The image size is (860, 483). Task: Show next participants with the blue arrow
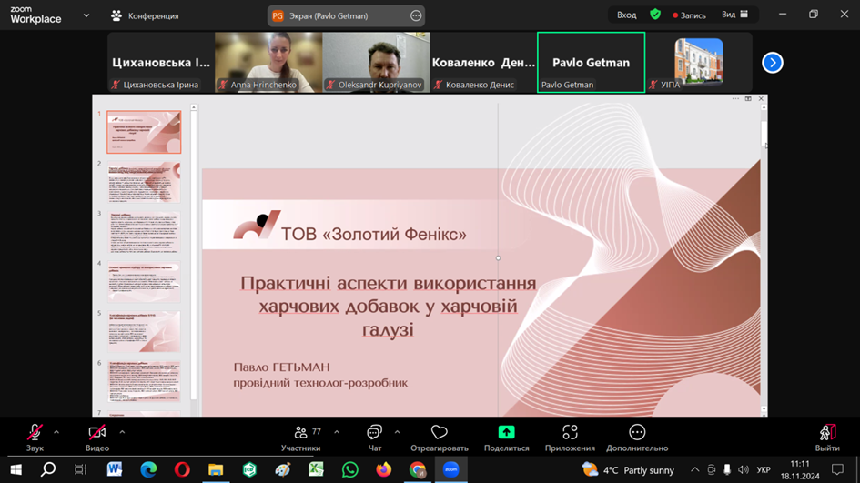tap(773, 63)
